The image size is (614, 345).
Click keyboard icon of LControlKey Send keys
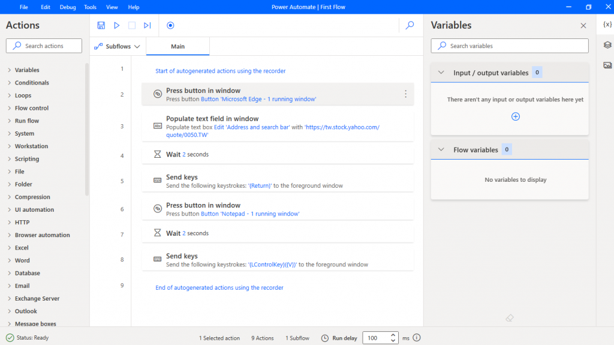point(158,259)
